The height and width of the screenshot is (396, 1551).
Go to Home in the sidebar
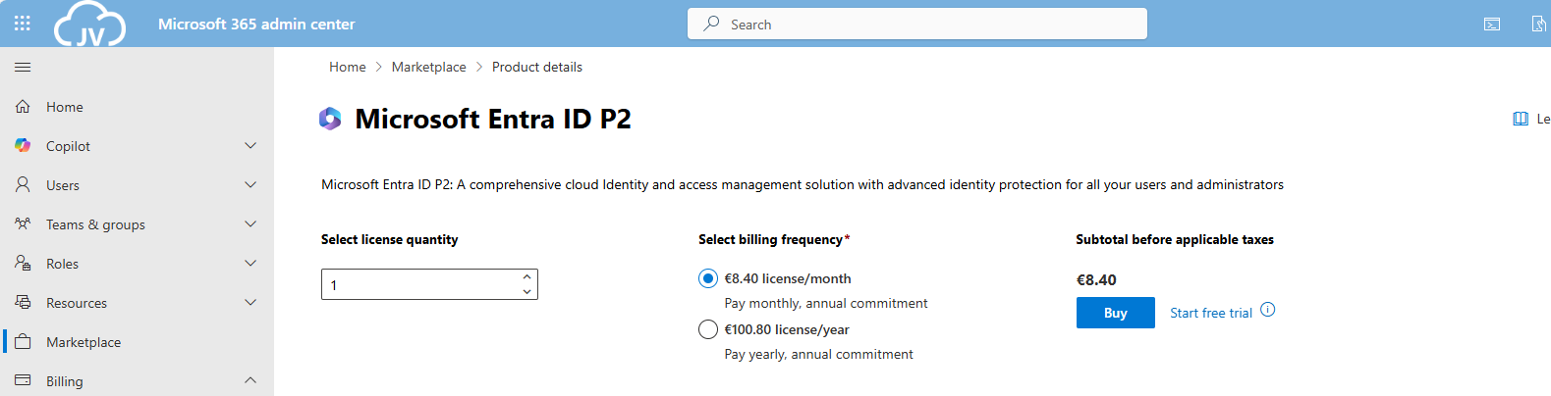coord(65,107)
